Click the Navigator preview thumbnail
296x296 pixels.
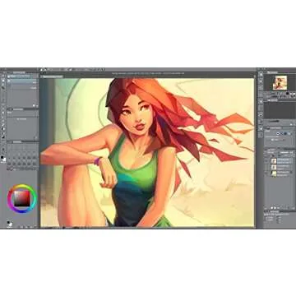280,83
